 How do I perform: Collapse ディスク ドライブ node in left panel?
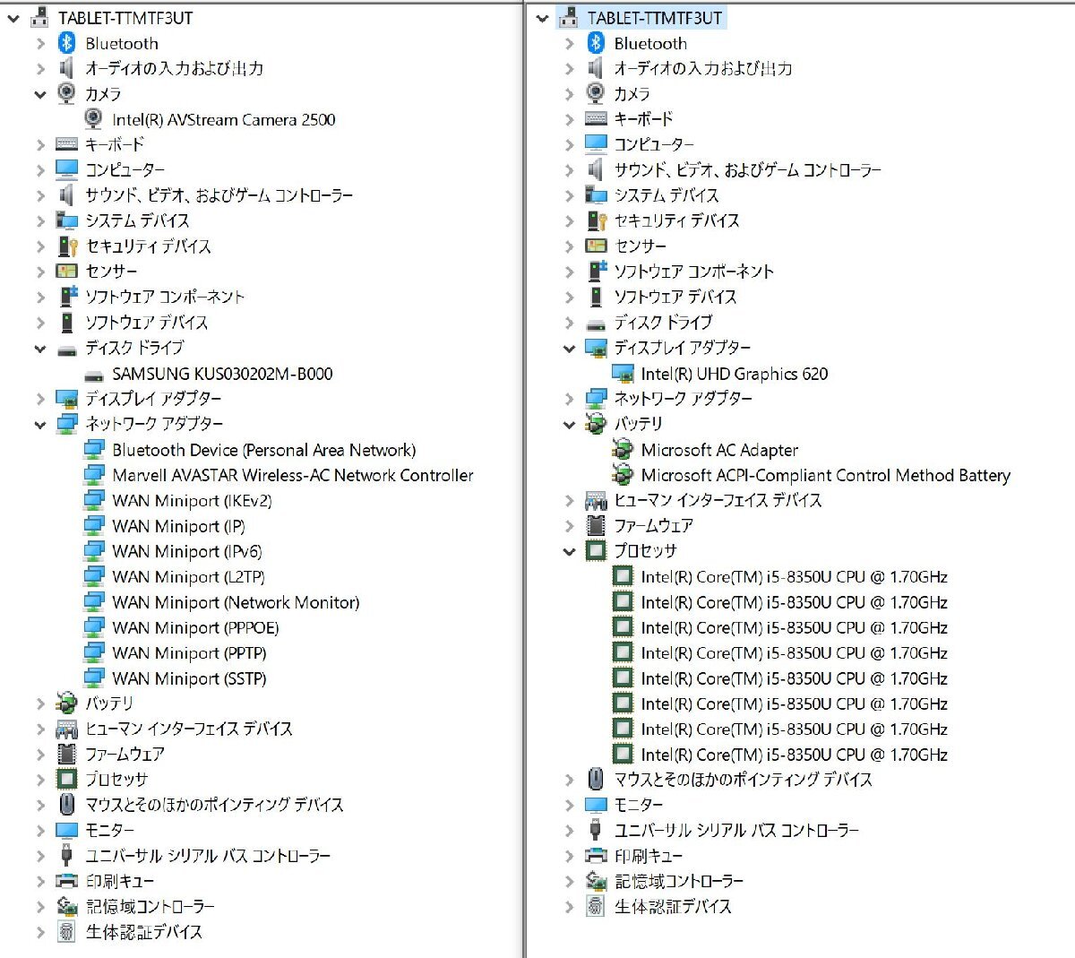point(40,349)
